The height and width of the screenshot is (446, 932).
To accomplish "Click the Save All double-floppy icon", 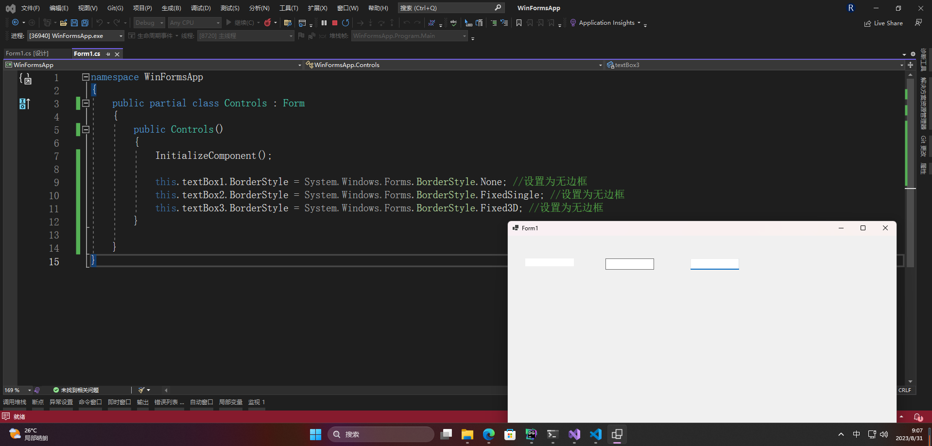I will (x=85, y=23).
